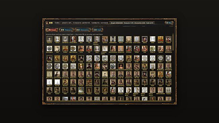Open the Treasures tab
219x123 pixels.
click(66, 30)
